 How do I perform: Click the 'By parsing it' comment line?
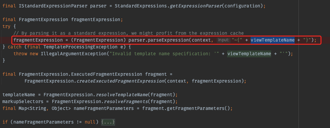[128, 33]
